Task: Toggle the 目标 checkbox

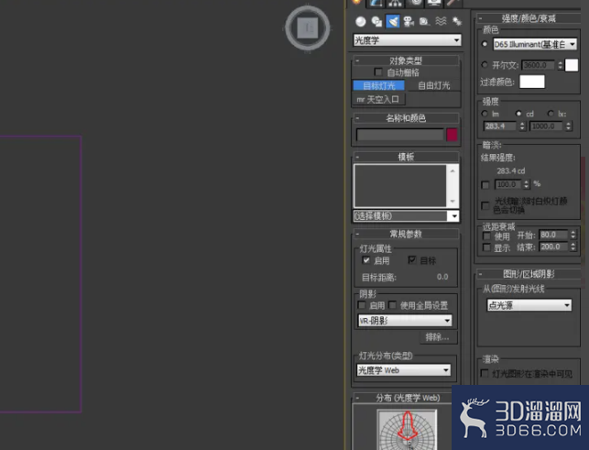Action: (412, 259)
